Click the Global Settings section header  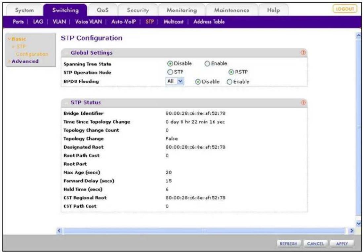click(184, 53)
